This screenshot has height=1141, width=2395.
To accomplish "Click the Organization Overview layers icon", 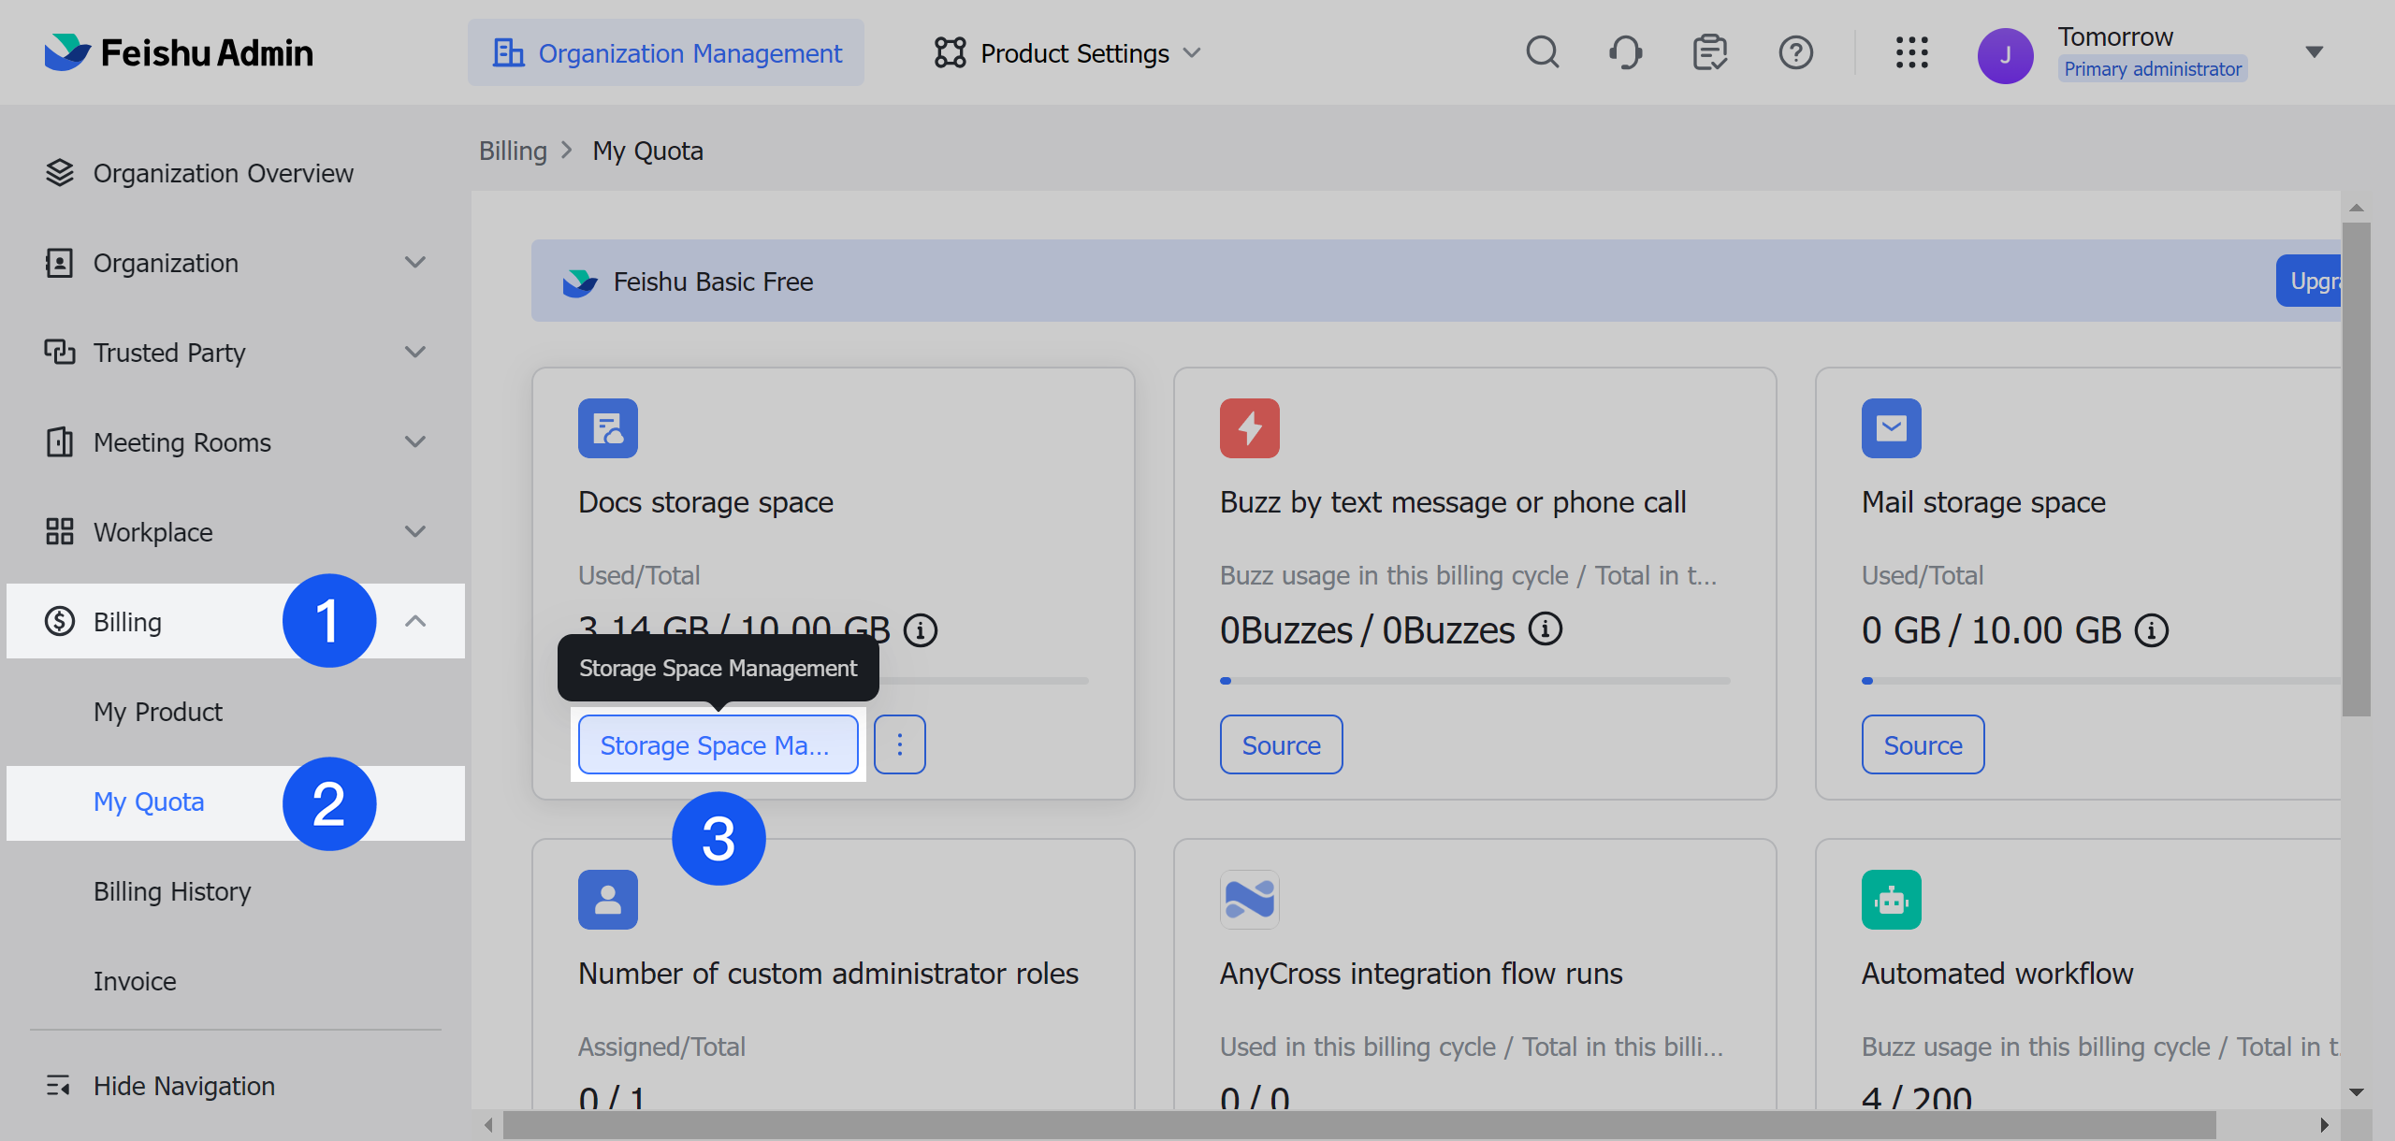I will pos(60,173).
